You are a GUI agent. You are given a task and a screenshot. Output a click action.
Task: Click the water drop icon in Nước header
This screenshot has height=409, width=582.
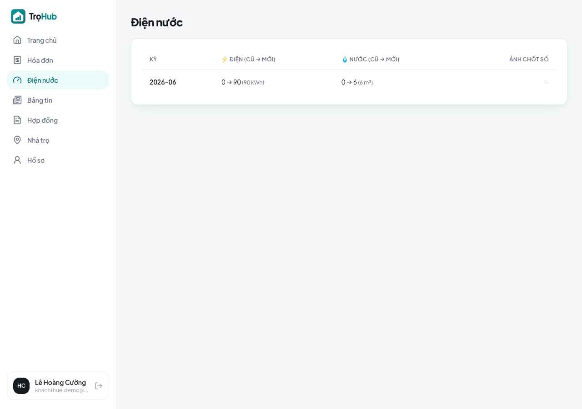click(x=345, y=59)
